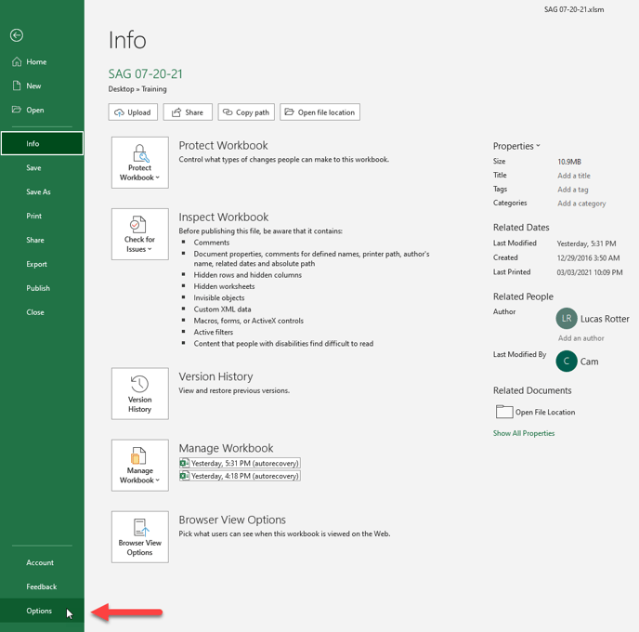The height and width of the screenshot is (632, 639).
Task: Copy the file path
Action: pos(246,112)
